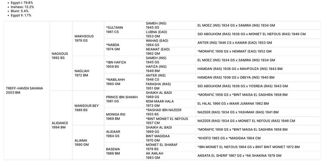Open dam ALIDANCE 1994 BM
Image resolution: width=322 pixels, height=161 pixels.
click(60, 125)
